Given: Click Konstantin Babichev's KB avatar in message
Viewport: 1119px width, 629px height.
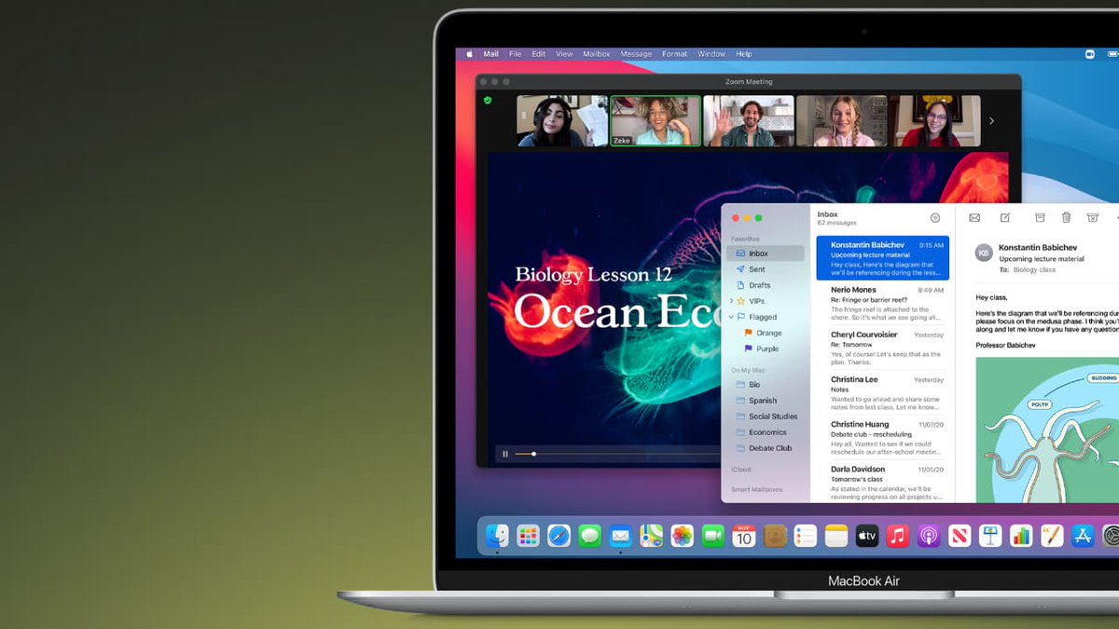Looking at the screenshot, I should click(984, 253).
